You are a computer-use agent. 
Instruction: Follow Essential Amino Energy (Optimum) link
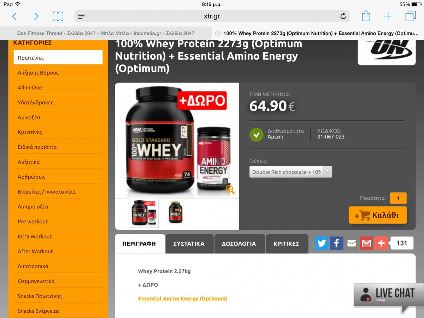[x=182, y=299]
